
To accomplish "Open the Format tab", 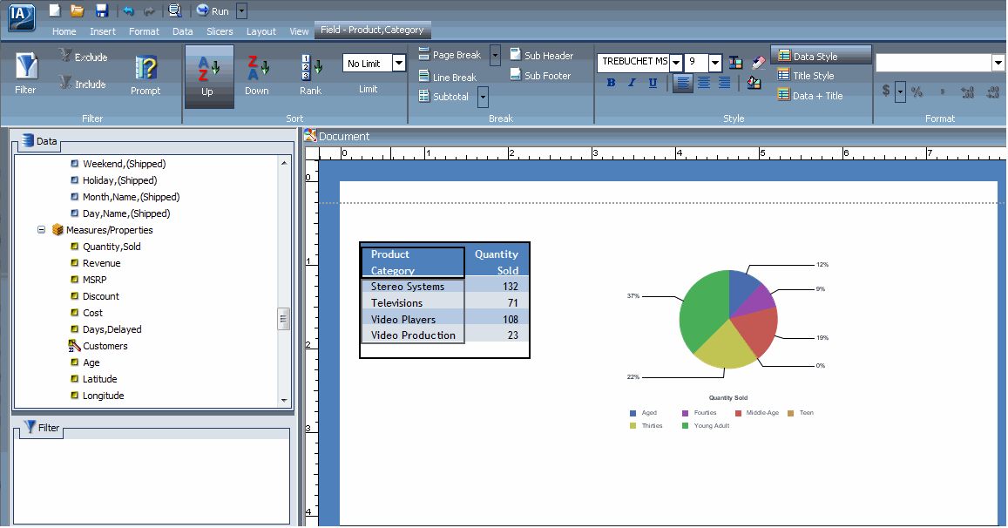I will [x=144, y=30].
